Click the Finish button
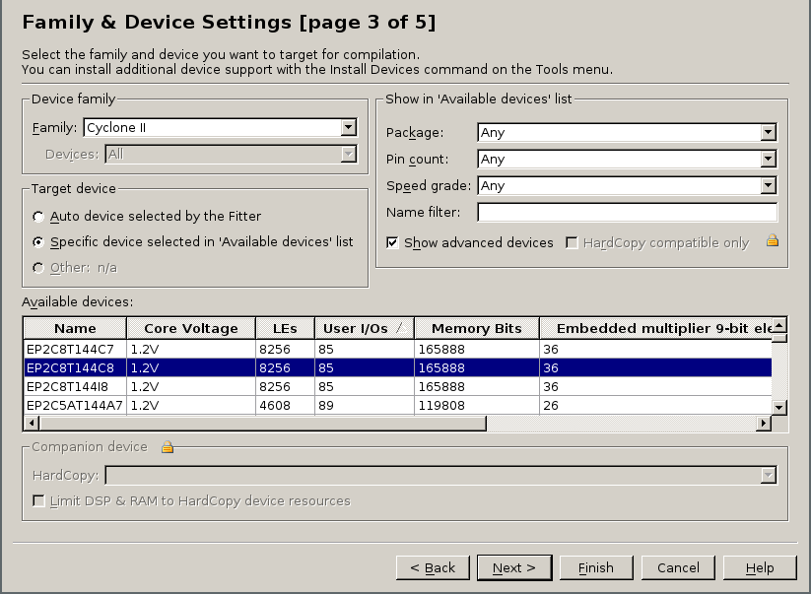 pos(596,567)
